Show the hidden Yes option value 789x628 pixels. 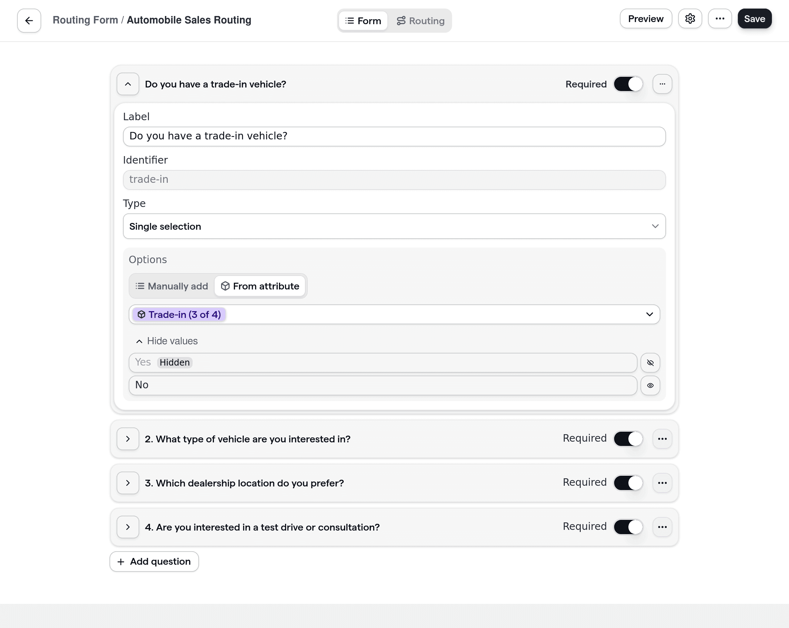(650, 362)
